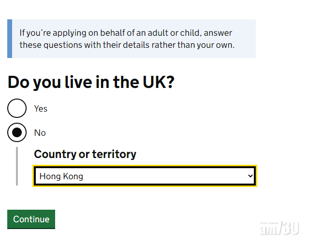
Task: Click the "Do you live in the UK?" heading
Action: tap(91, 83)
